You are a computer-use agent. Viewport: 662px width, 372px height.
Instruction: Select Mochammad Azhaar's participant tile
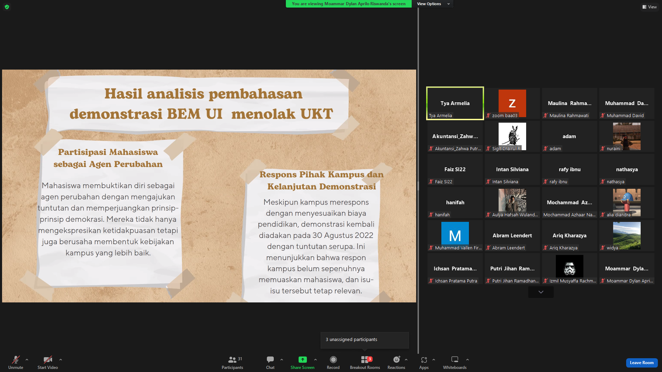tap(570, 203)
